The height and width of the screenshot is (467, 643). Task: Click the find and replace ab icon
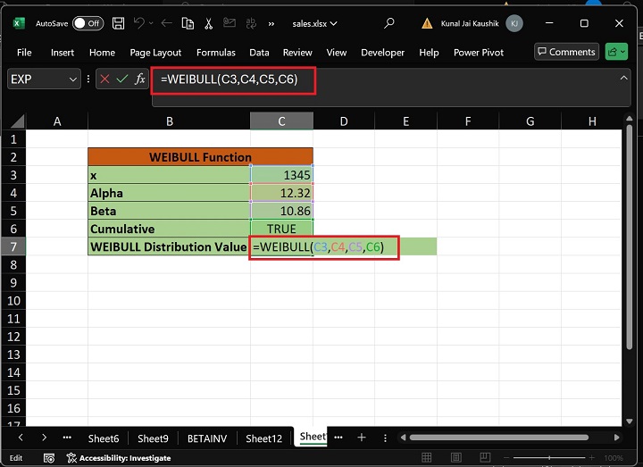click(251, 23)
